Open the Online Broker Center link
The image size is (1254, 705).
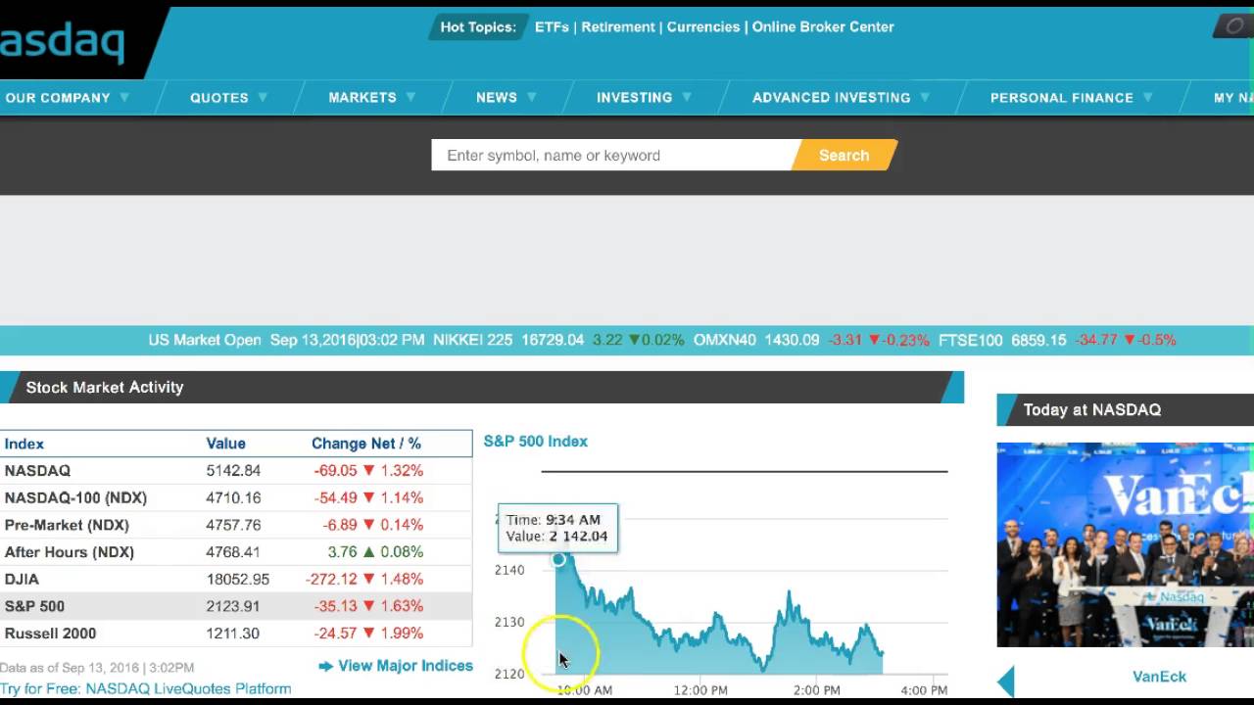(823, 27)
